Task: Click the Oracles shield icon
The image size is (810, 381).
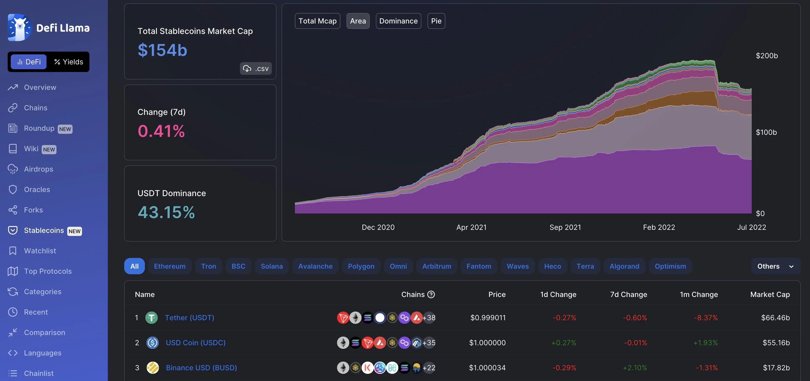Action: coord(13,189)
